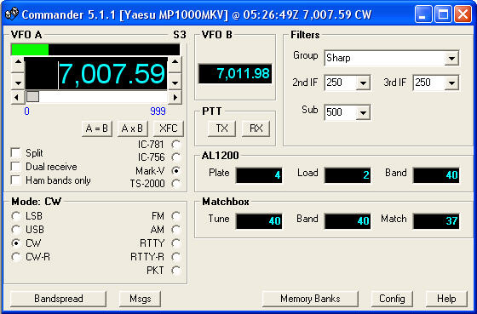Click the right arrow of the frequency scrollbar
The height and width of the screenshot is (314, 477).
175,97
